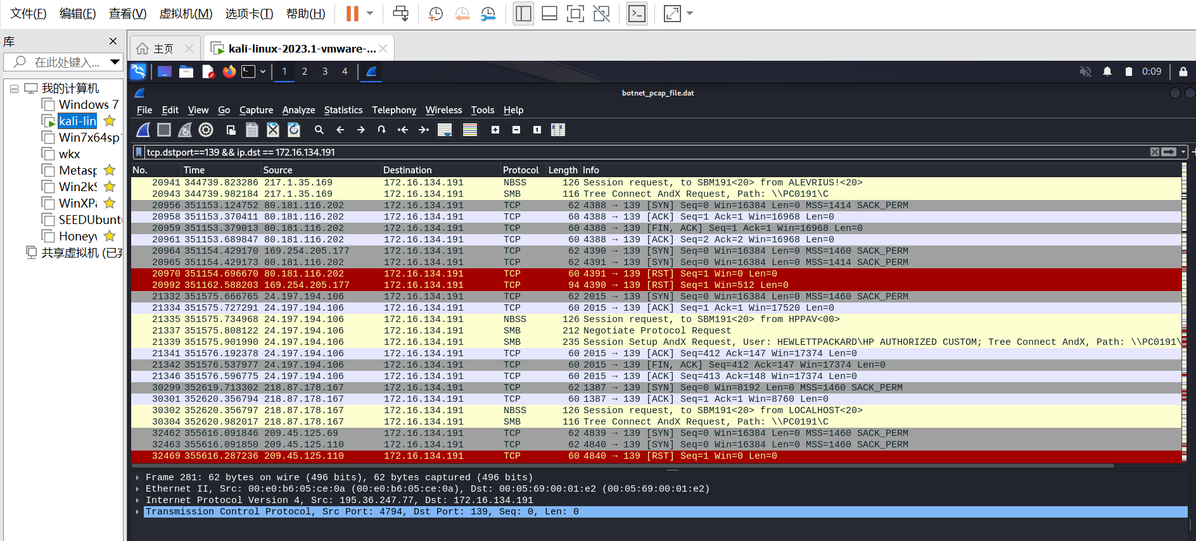
Task: Take a VMware snapshot icon
Action: coord(436,13)
